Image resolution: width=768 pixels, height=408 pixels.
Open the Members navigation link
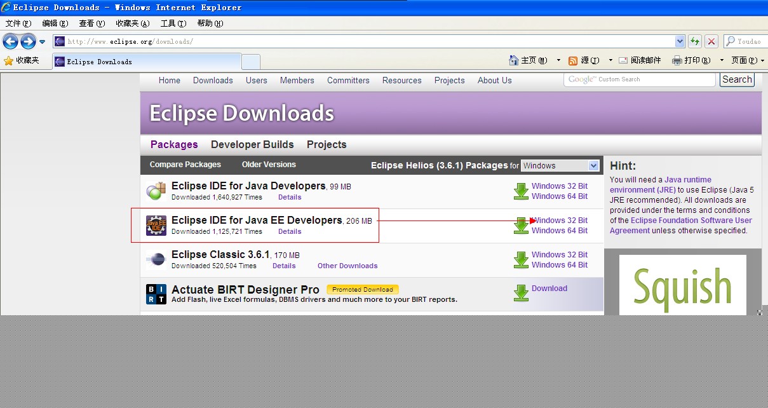click(297, 80)
